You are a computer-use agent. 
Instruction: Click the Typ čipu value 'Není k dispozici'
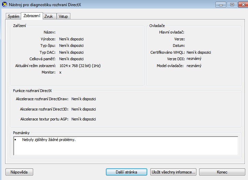pyautogui.click(x=71, y=46)
